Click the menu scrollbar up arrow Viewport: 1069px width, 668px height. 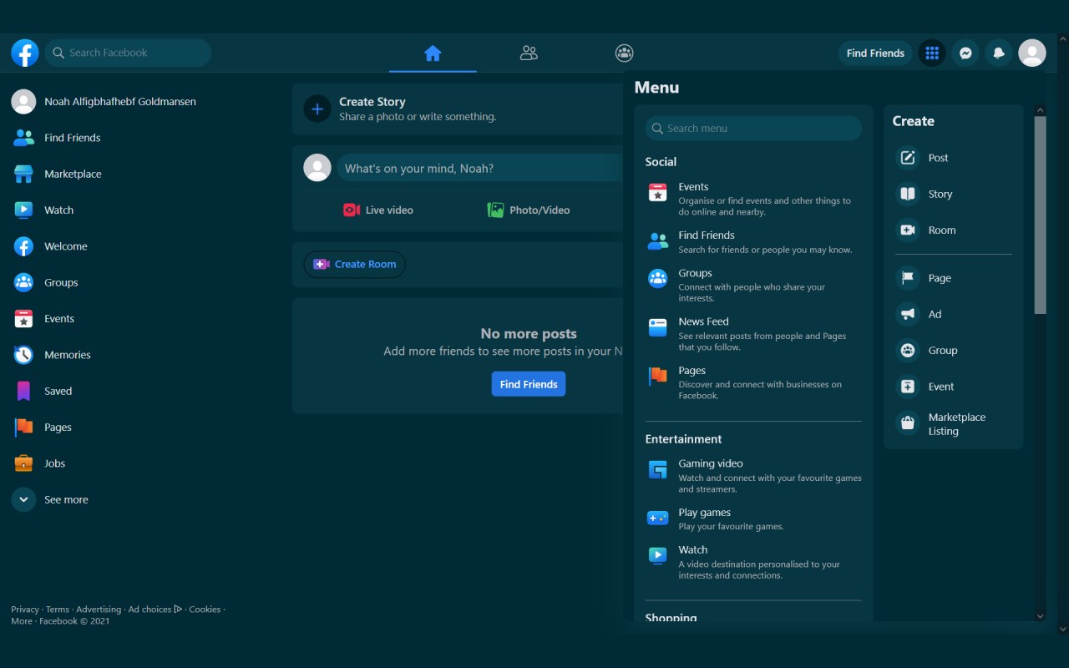[x=1040, y=110]
